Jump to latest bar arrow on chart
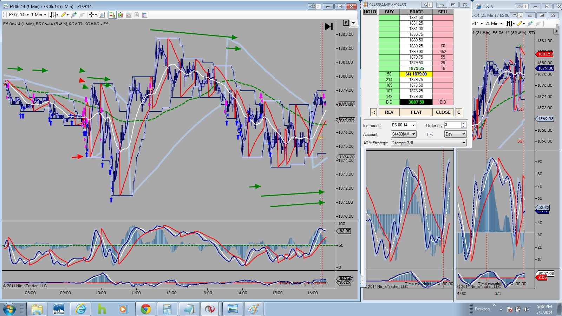 click(329, 26)
